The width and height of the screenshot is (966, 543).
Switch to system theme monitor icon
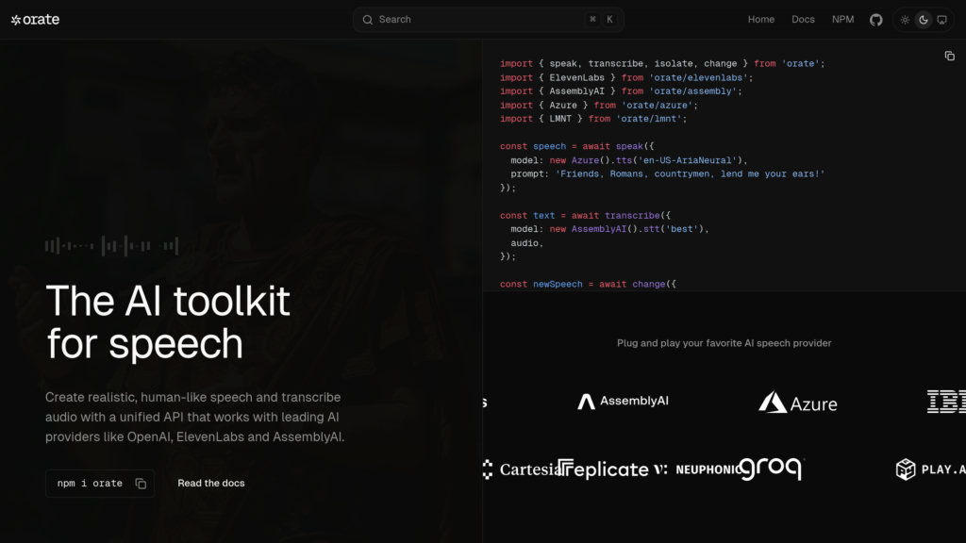[x=941, y=21]
